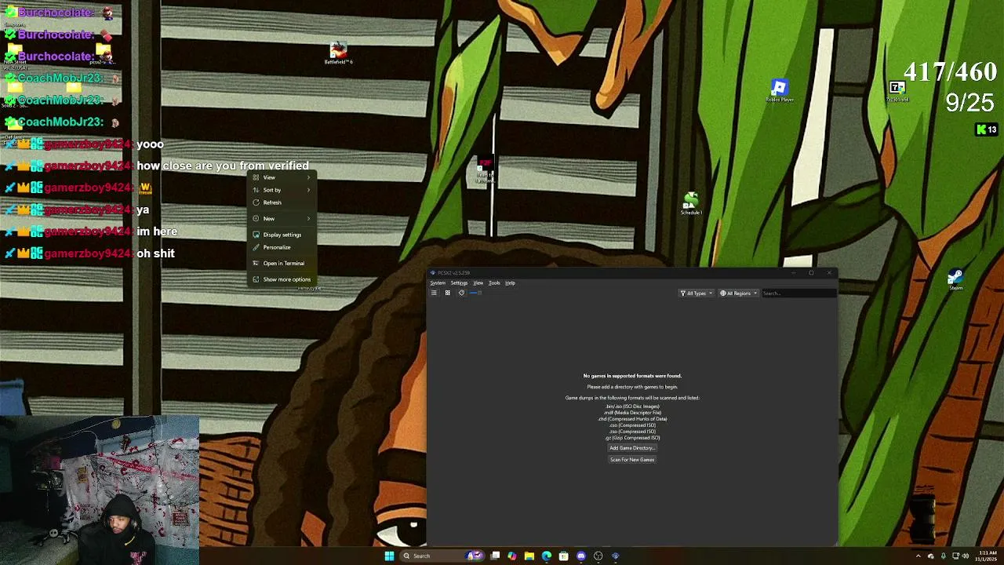The height and width of the screenshot is (565, 1004).
Task: Open the PCSX2 View menu
Action: 478,282
